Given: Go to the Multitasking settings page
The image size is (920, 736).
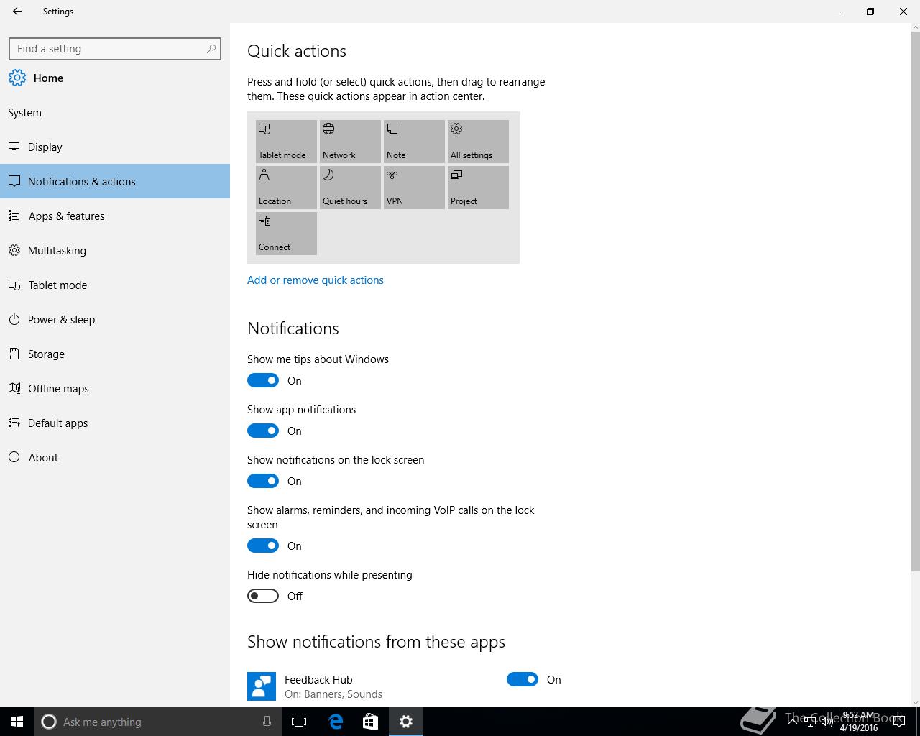Looking at the screenshot, I should [115, 250].
